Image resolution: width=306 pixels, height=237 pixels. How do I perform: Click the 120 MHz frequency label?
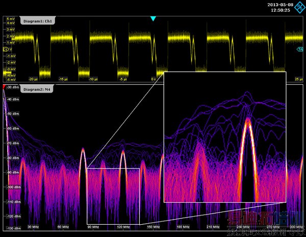(123, 227)
